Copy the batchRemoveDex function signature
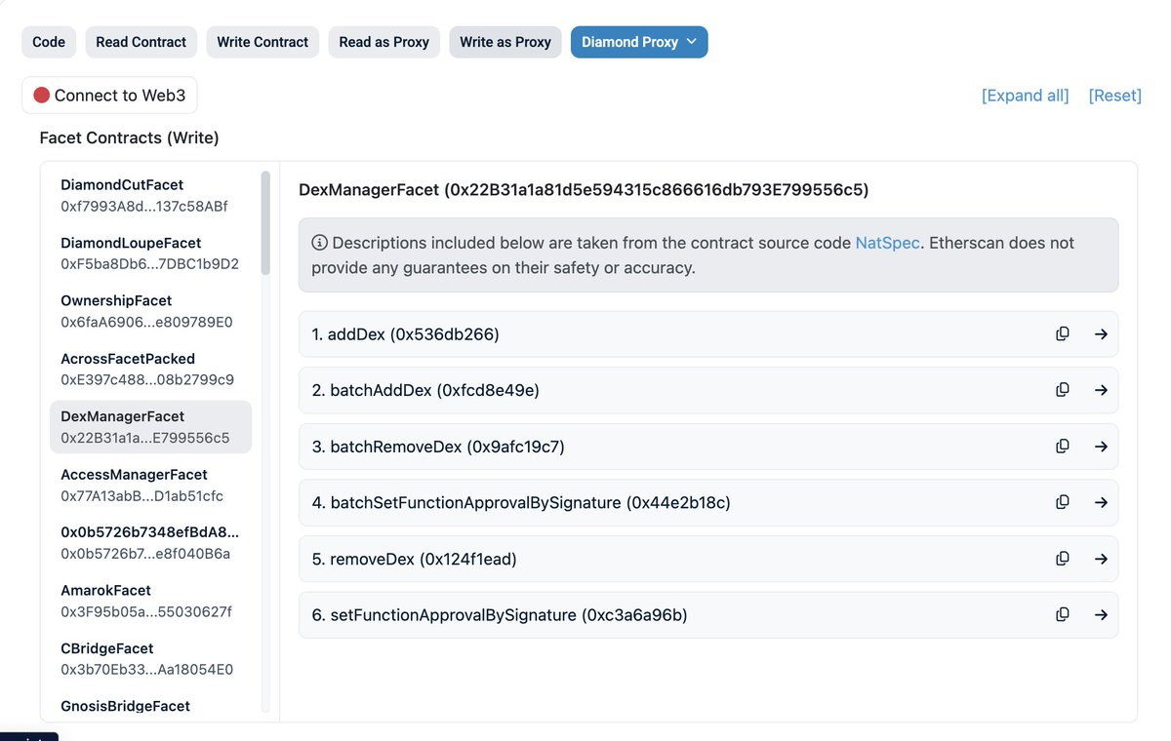Image resolution: width=1171 pixels, height=741 pixels. click(x=1063, y=446)
